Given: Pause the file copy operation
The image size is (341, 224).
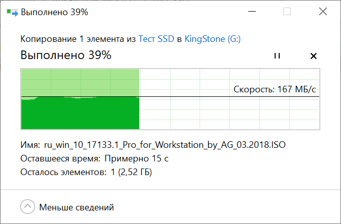Looking at the screenshot, I should (277, 56).
